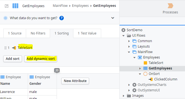The width and height of the screenshot is (185, 99).
Task: Open the Processes layer icon
Action: [x=170, y=6]
